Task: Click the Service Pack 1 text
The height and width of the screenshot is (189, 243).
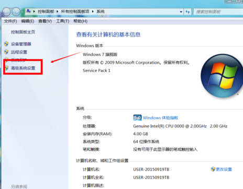Action: (96, 70)
